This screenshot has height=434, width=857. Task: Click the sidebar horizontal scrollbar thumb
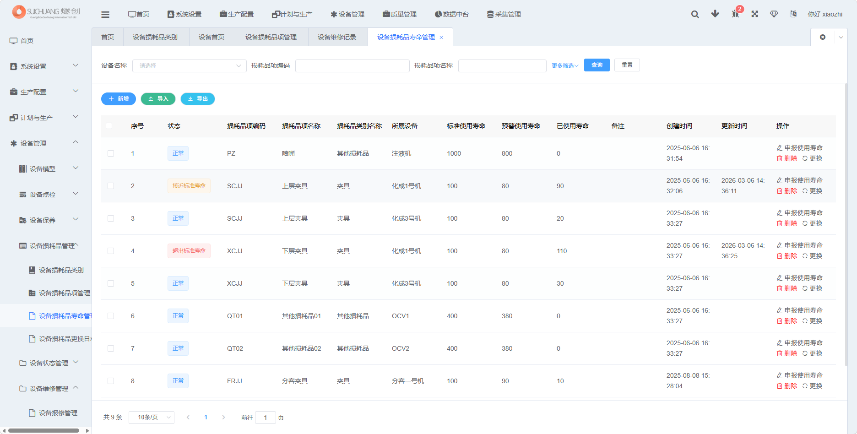pos(43,430)
